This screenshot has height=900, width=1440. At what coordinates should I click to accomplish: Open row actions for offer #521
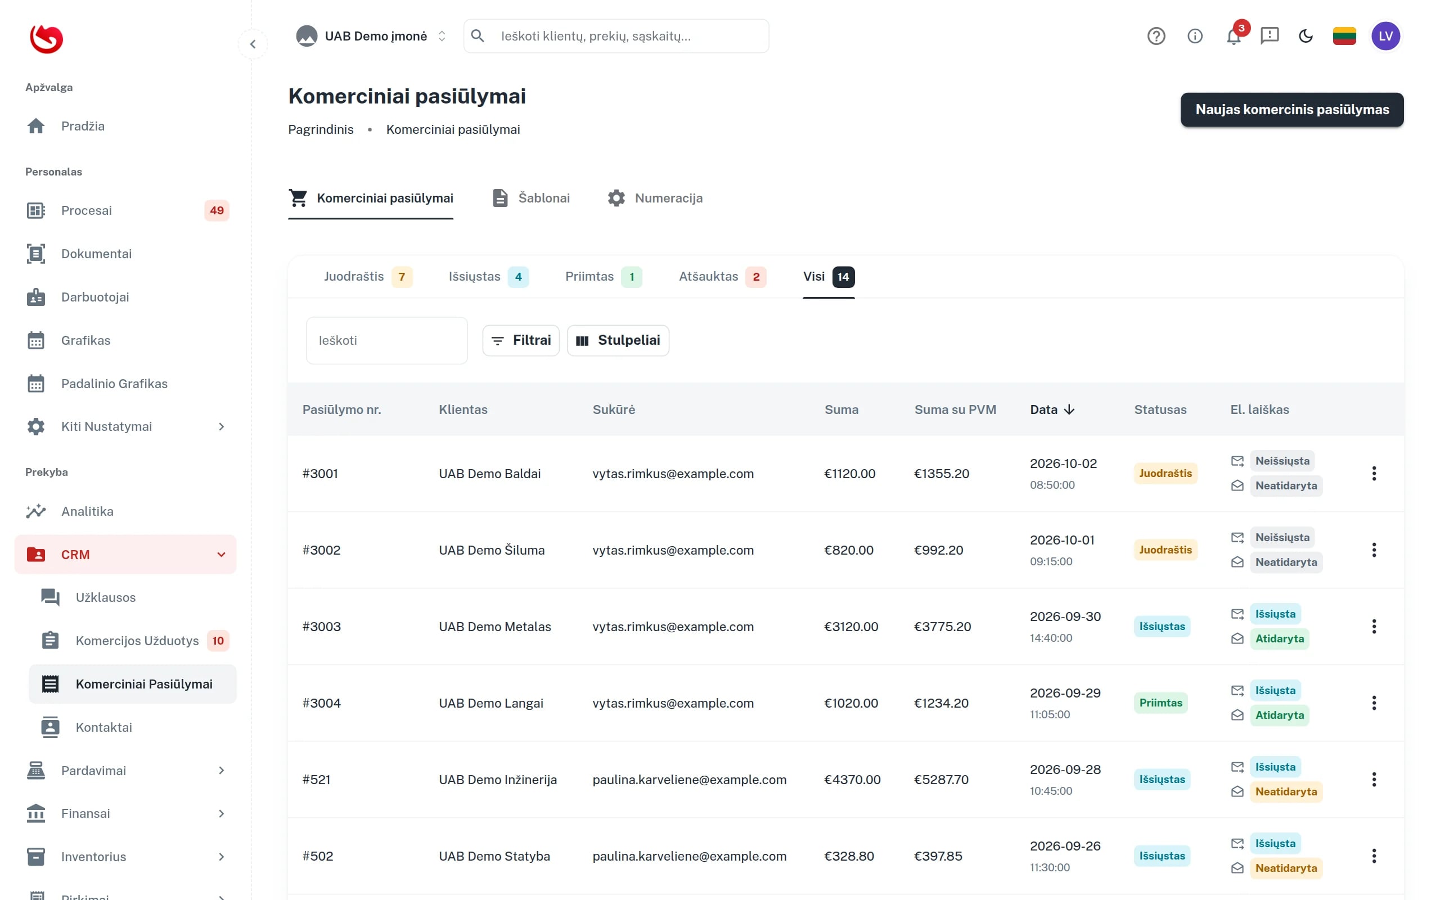click(x=1374, y=779)
